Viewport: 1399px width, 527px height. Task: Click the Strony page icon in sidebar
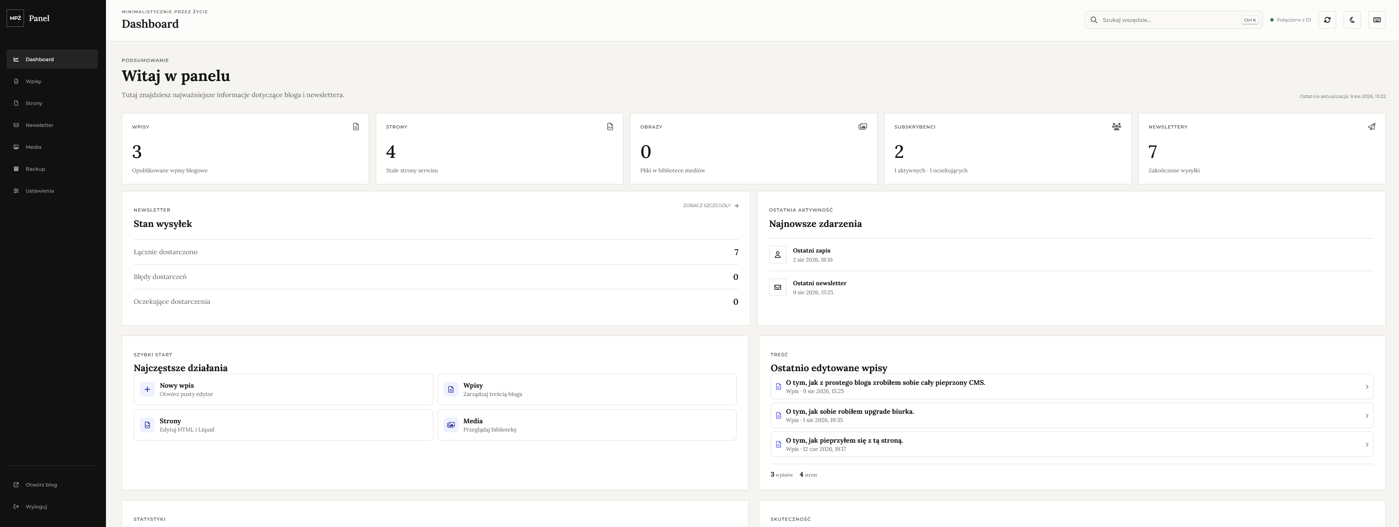pos(16,103)
